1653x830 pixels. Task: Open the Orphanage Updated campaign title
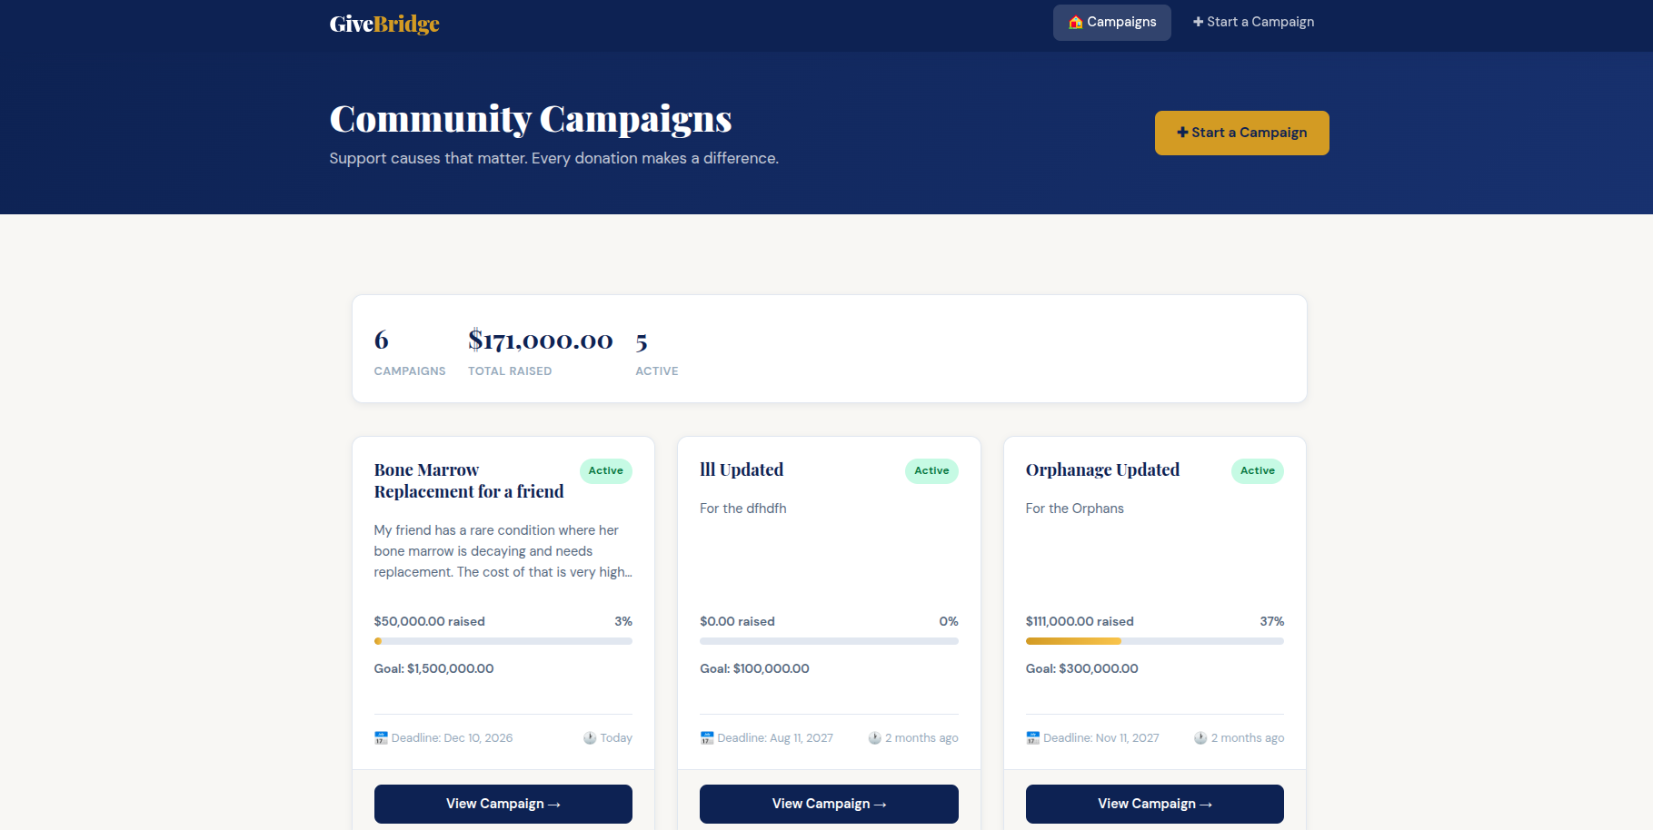[x=1102, y=469]
